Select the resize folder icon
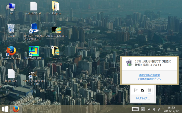The height and width of the screenshot is (113, 182). (56, 51)
